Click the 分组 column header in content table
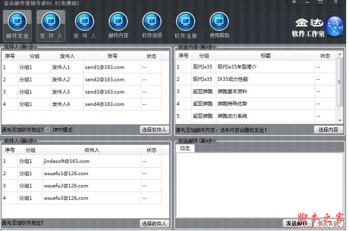Screen dimensions: 349x231 click(x=204, y=56)
